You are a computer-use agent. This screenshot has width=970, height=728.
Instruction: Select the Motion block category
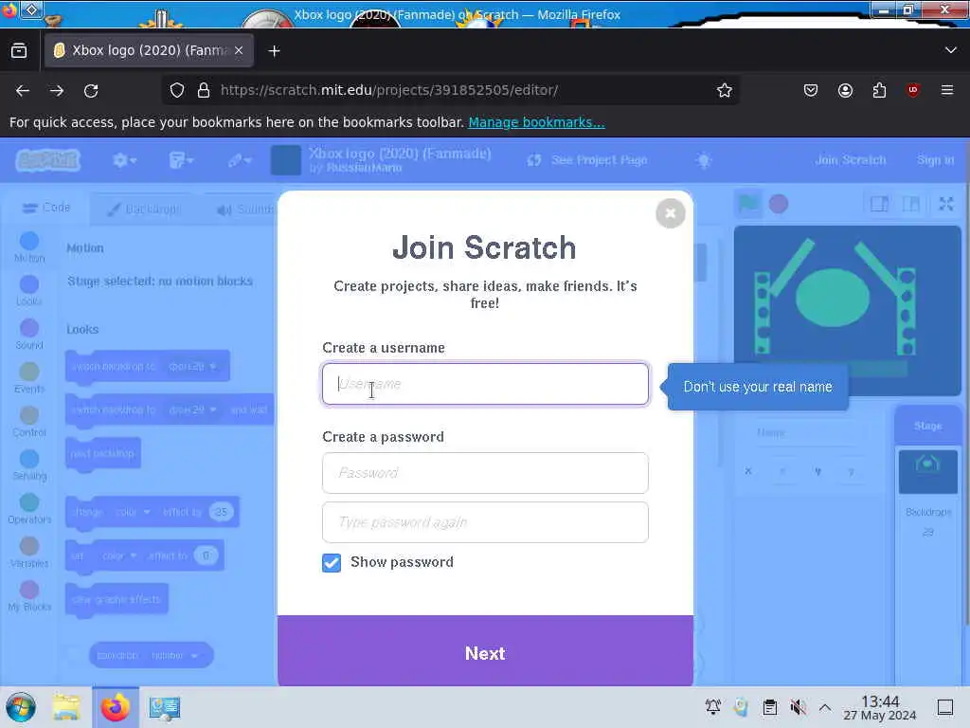tap(29, 247)
